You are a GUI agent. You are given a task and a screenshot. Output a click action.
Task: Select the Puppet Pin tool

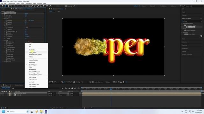(x=50, y=6)
